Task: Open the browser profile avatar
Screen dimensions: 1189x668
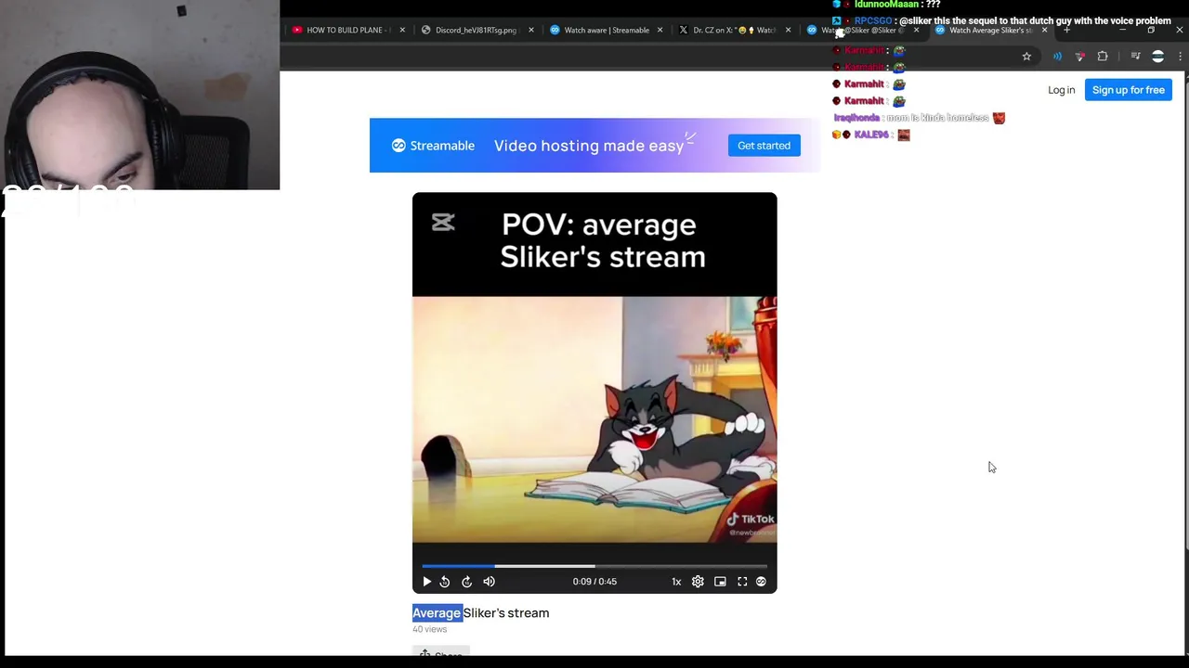Action: point(1157,57)
